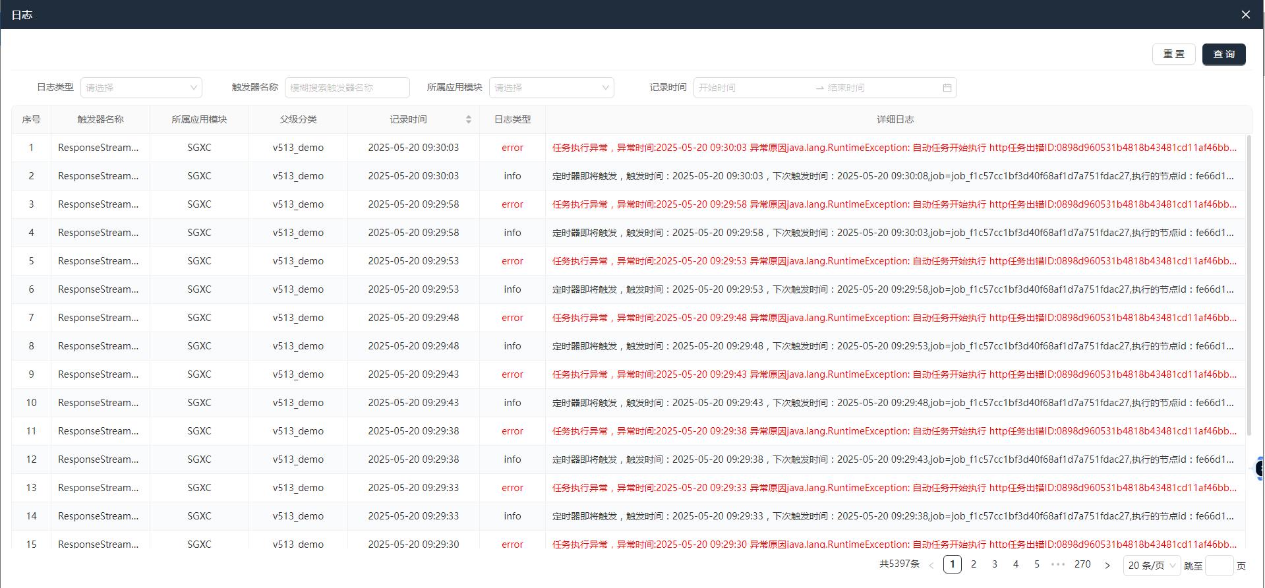Click the 记录时间 column sort arrows

[x=468, y=119]
